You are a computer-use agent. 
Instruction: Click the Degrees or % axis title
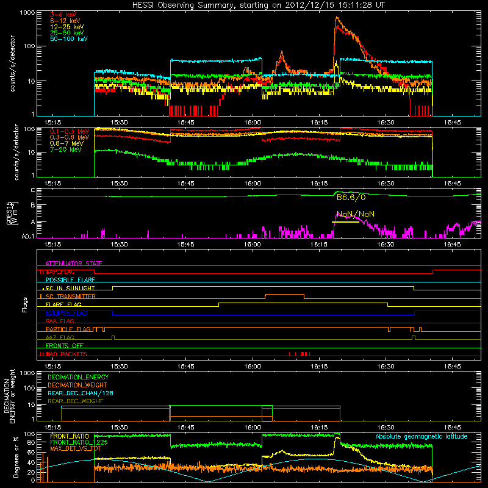[16, 457]
